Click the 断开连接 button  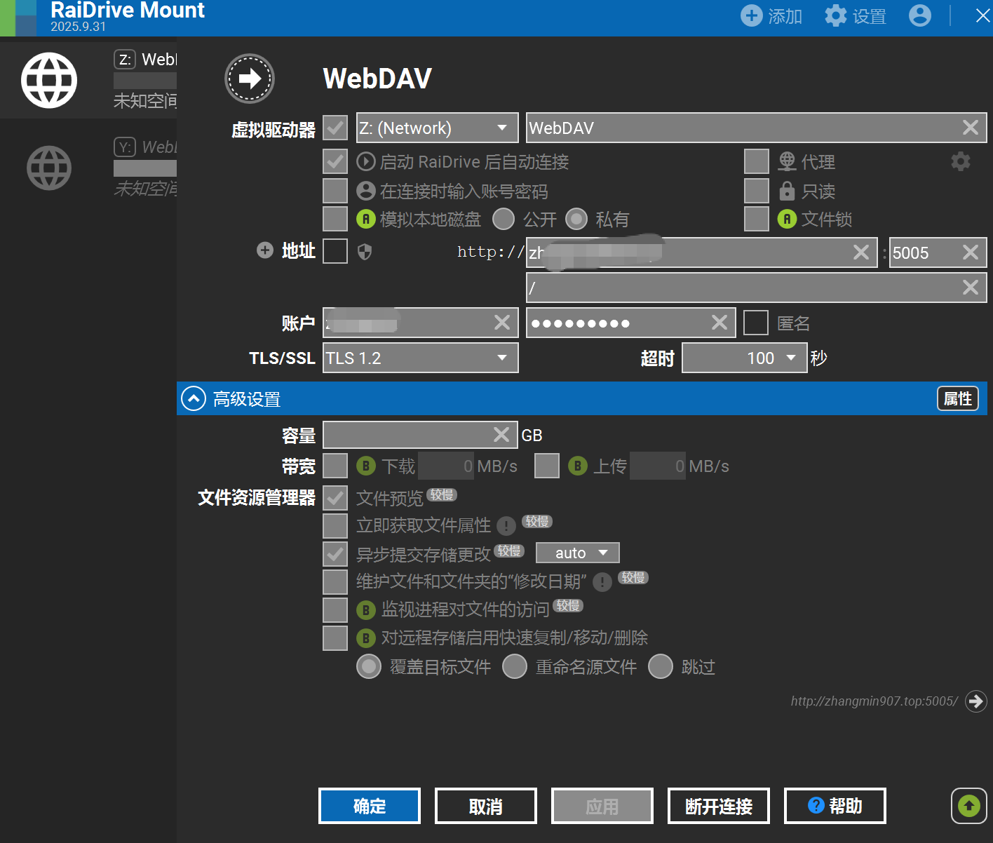coord(719,806)
